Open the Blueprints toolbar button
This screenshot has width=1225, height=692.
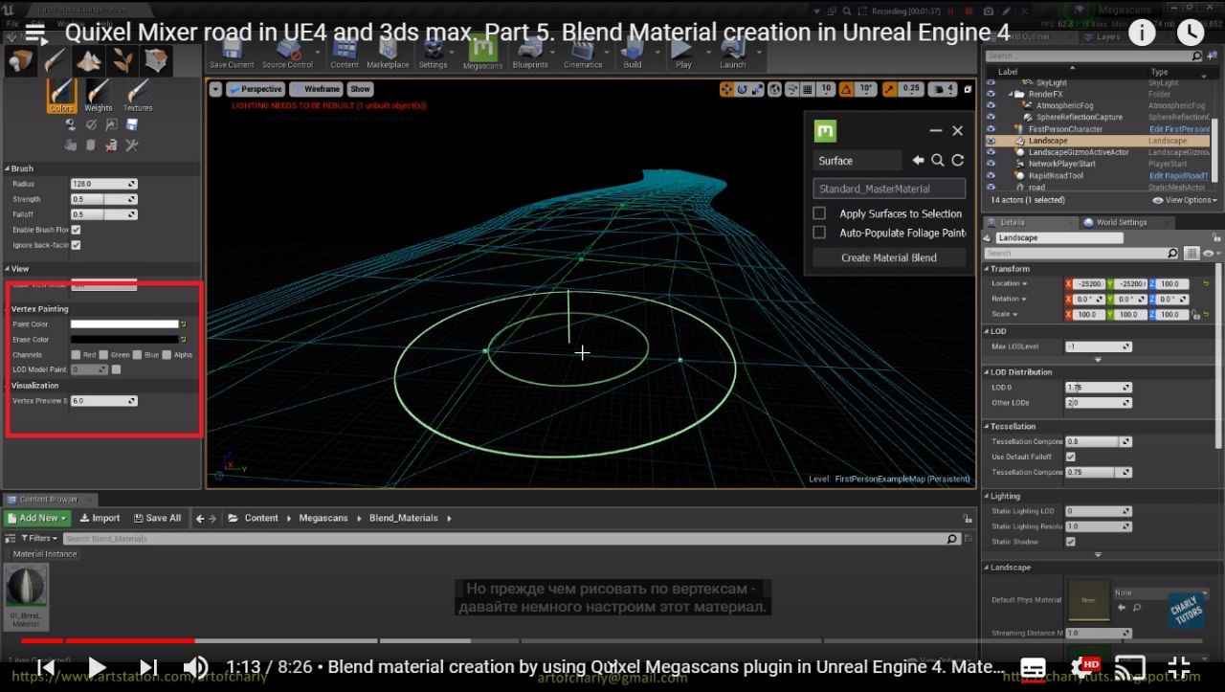[530, 54]
